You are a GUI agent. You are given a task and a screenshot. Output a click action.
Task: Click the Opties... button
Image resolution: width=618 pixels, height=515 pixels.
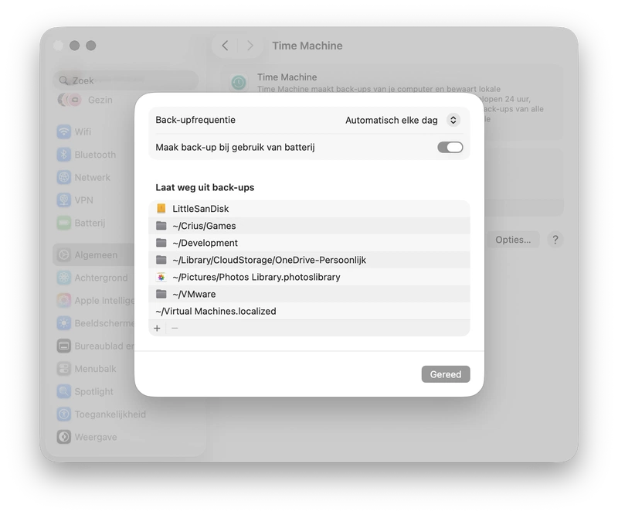click(x=513, y=240)
